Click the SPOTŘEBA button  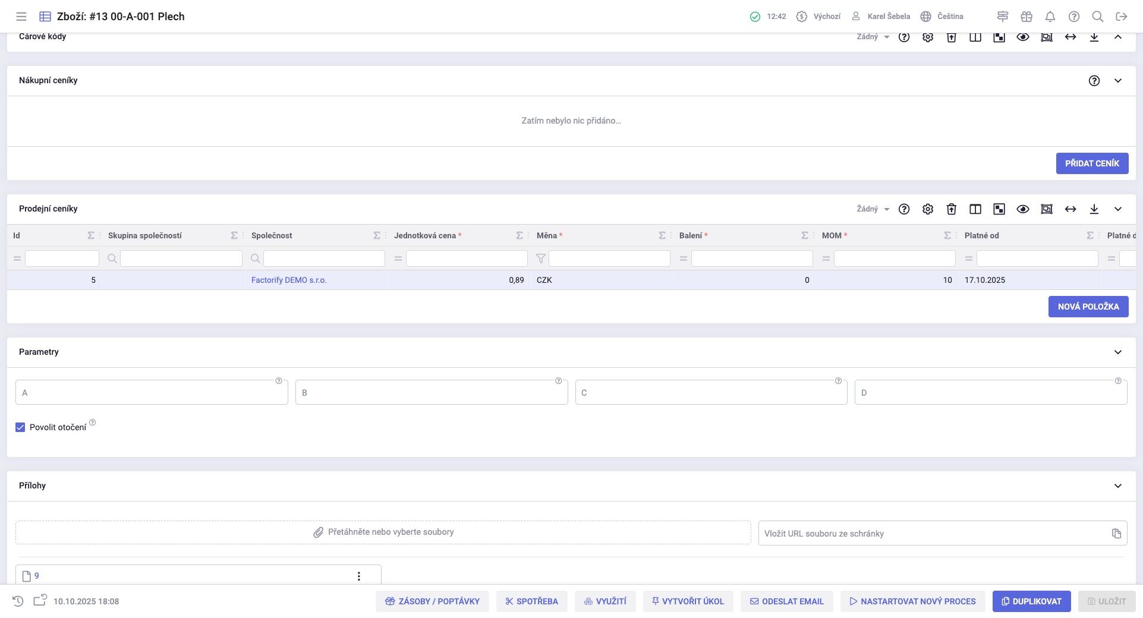point(531,601)
